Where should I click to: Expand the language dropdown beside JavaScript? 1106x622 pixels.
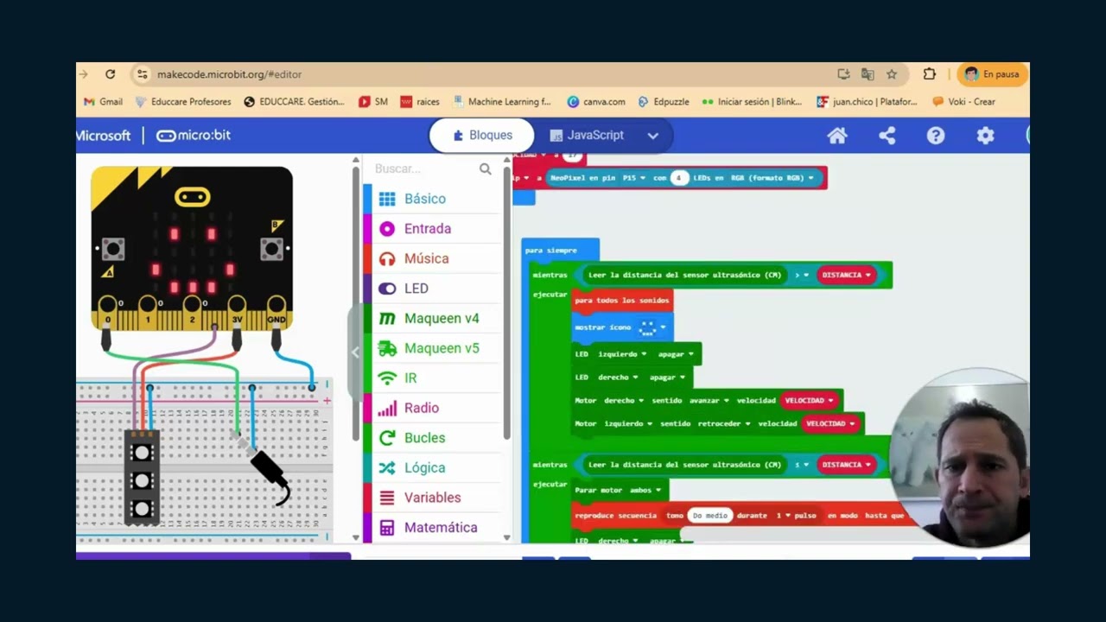[653, 136]
